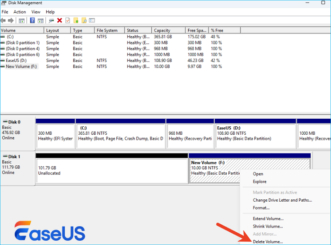Image resolution: width=331 pixels, height=245 pixels.
Task: Click the drive connection toolbar icon
Action: 51,21
